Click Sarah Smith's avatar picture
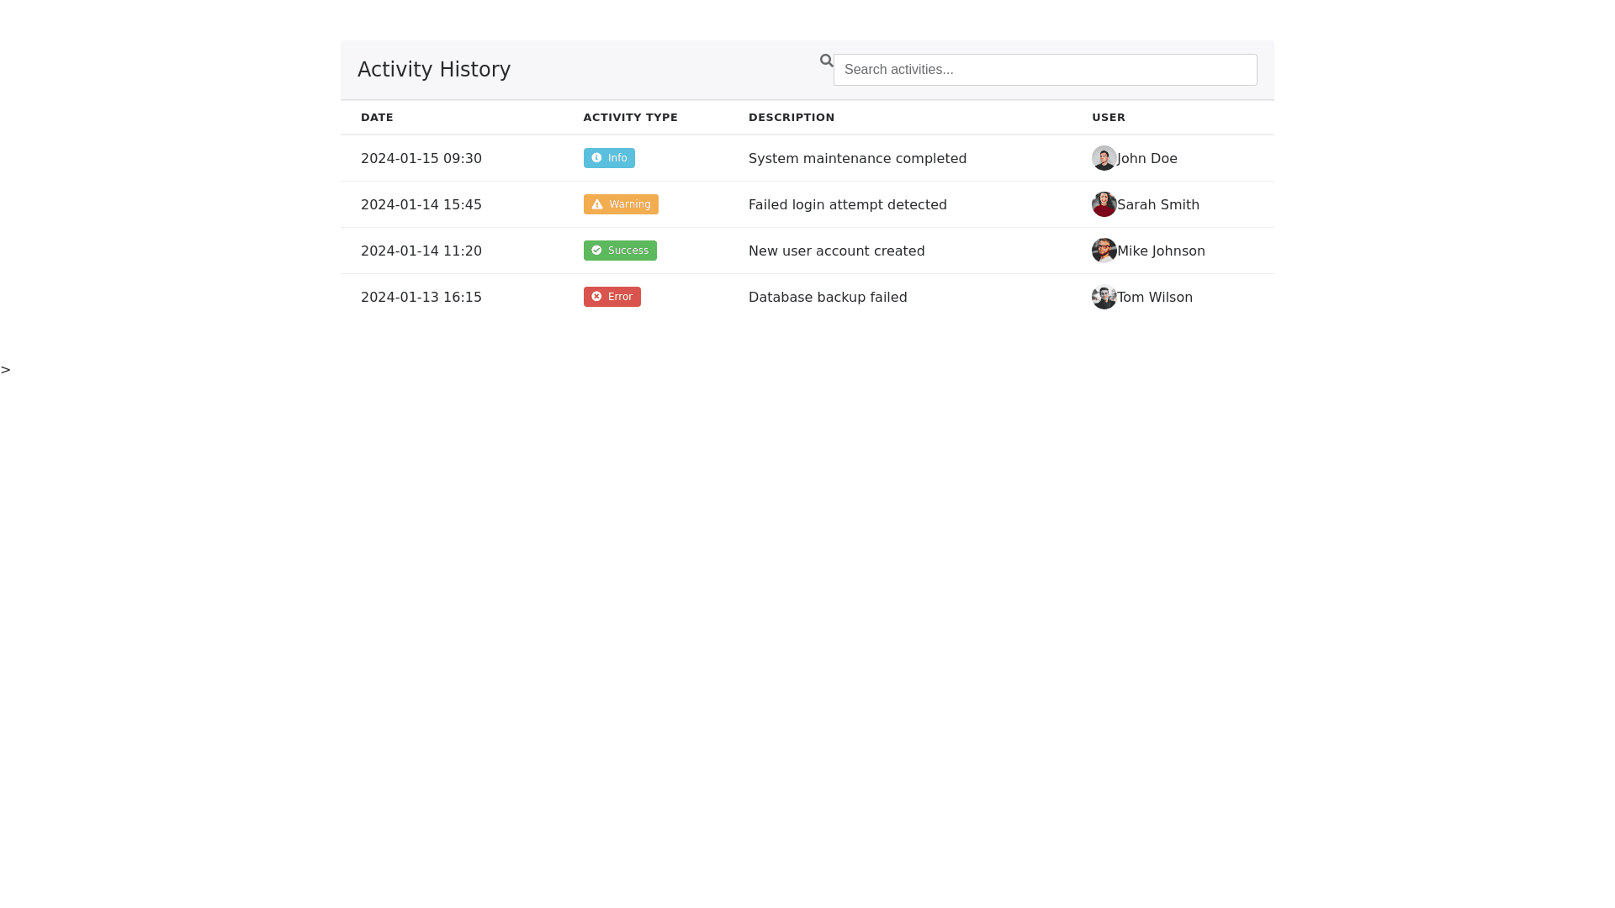The height and width of the screenshot is (908, 1615). (x=1104, y=204)
